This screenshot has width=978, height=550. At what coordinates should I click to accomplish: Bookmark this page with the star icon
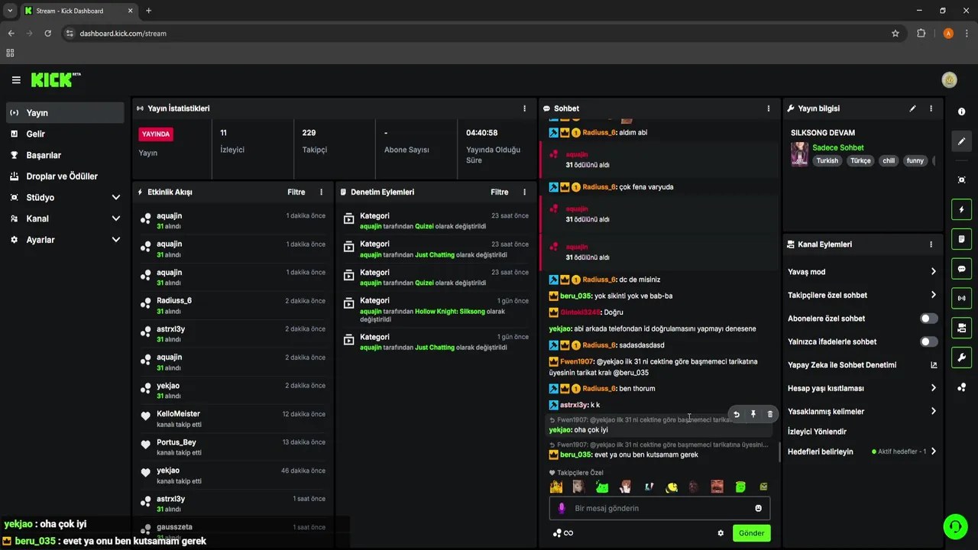[895, 34]
